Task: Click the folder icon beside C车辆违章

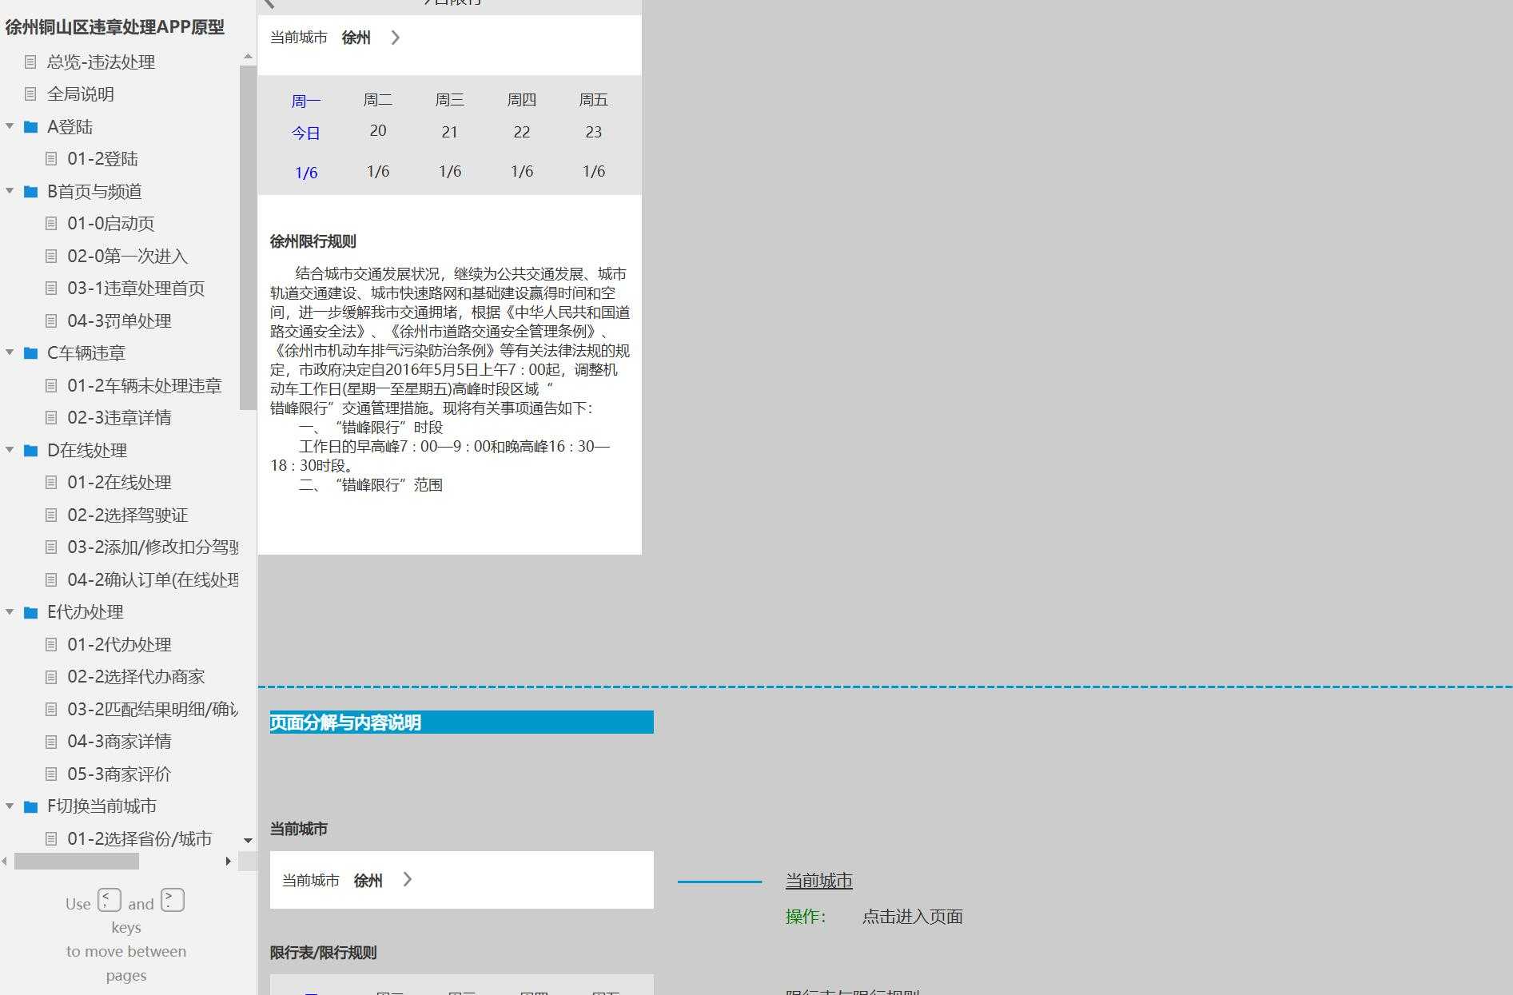Action: pyautogui.click(x=30, y=352)
